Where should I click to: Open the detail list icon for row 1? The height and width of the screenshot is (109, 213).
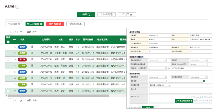[x=32, y=47]
